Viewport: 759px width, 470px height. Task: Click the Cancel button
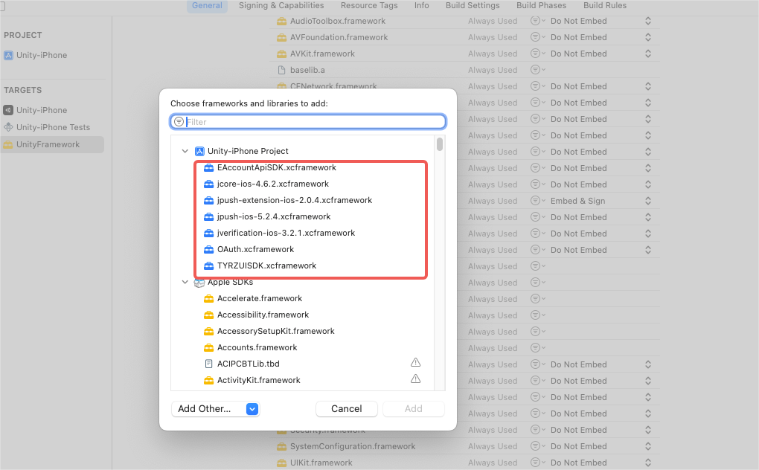point(347,409)
